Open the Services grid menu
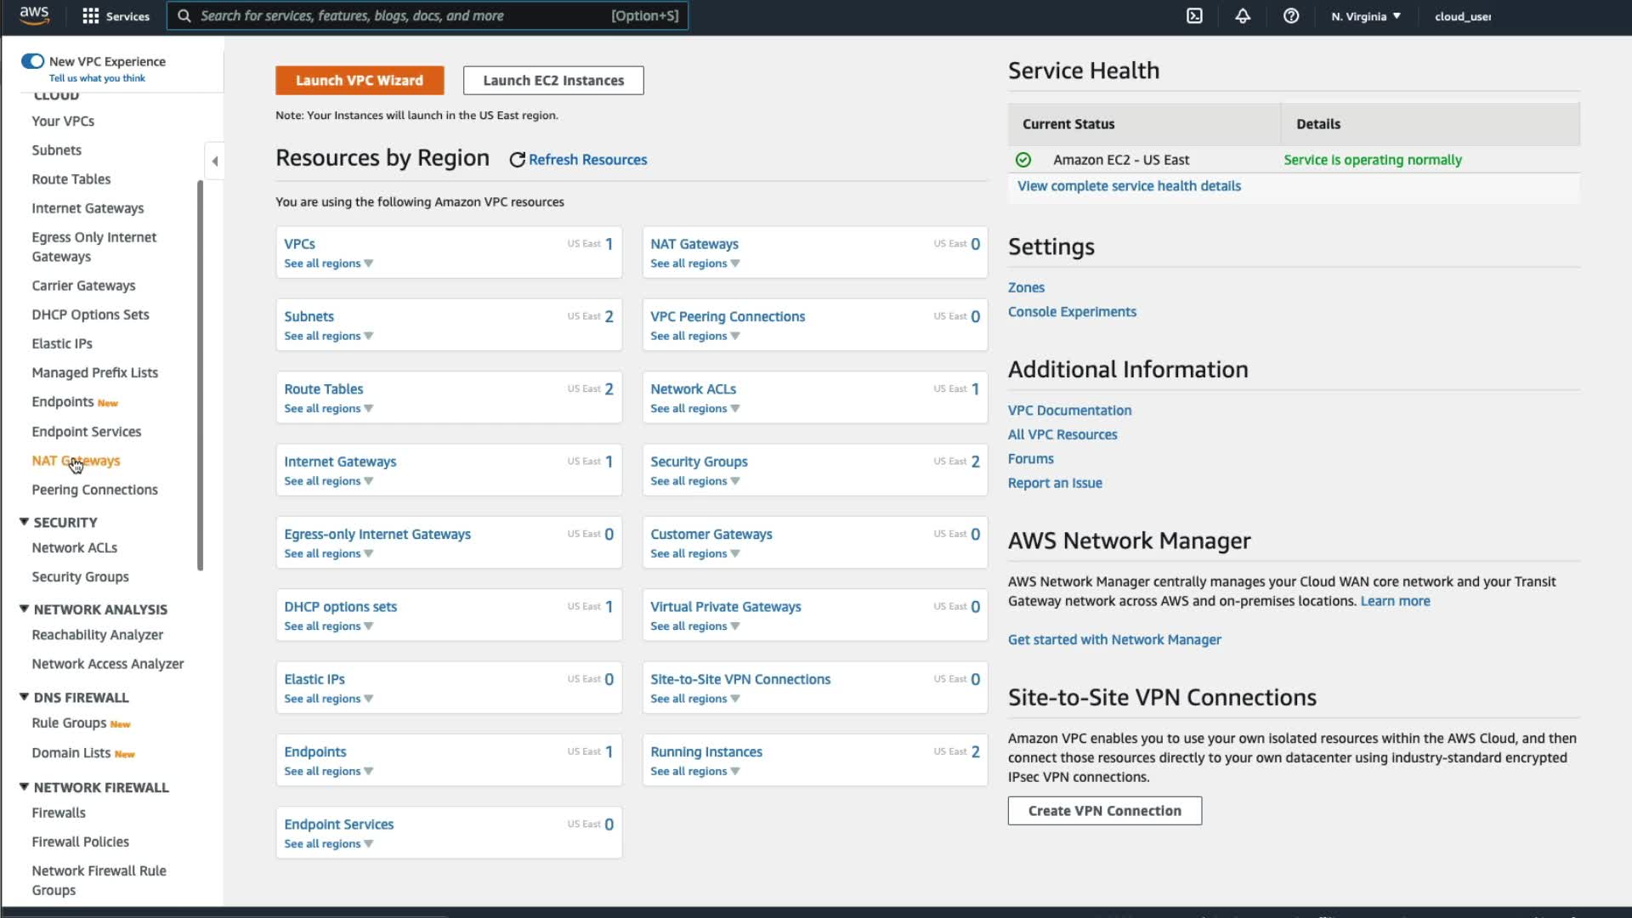1632x918 pixels. [x=91, y=16]
